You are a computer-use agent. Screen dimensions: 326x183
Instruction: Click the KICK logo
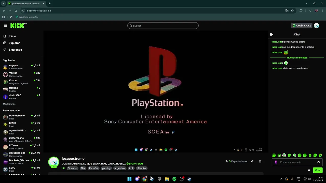18,25
